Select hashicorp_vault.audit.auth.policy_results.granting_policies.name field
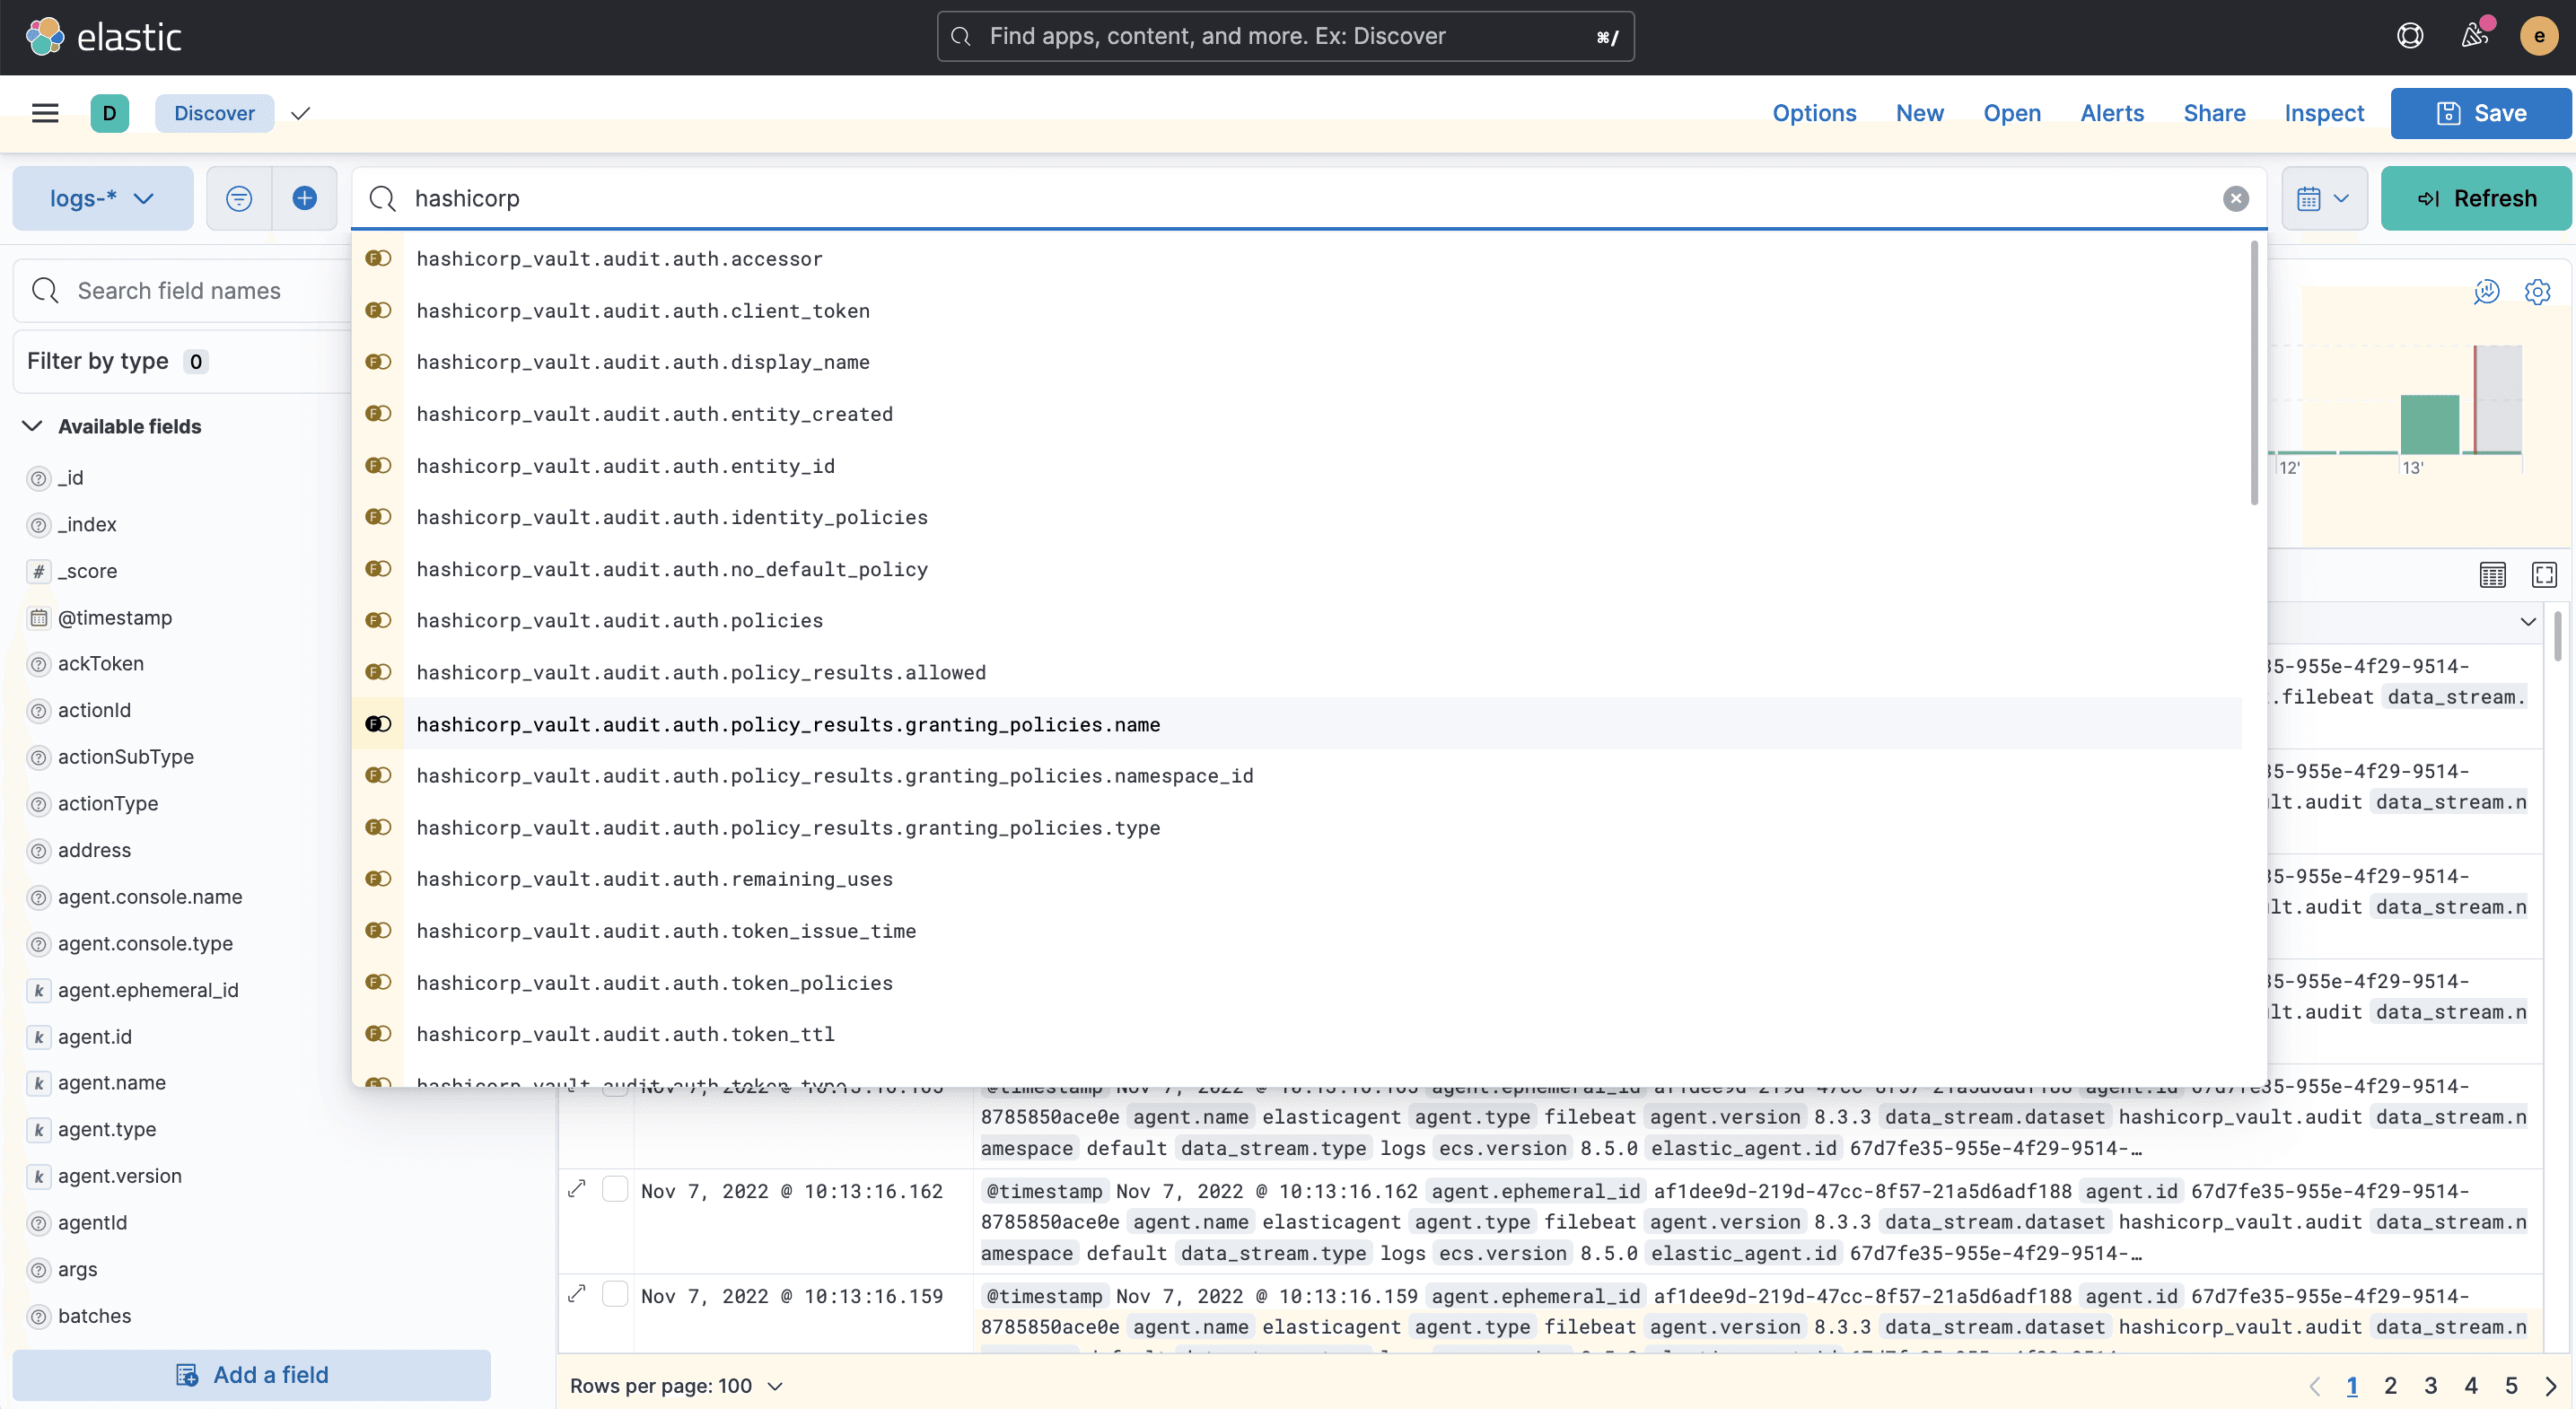The width and height of the screenshot is (2576, 1409). click(x=787, y=723)
